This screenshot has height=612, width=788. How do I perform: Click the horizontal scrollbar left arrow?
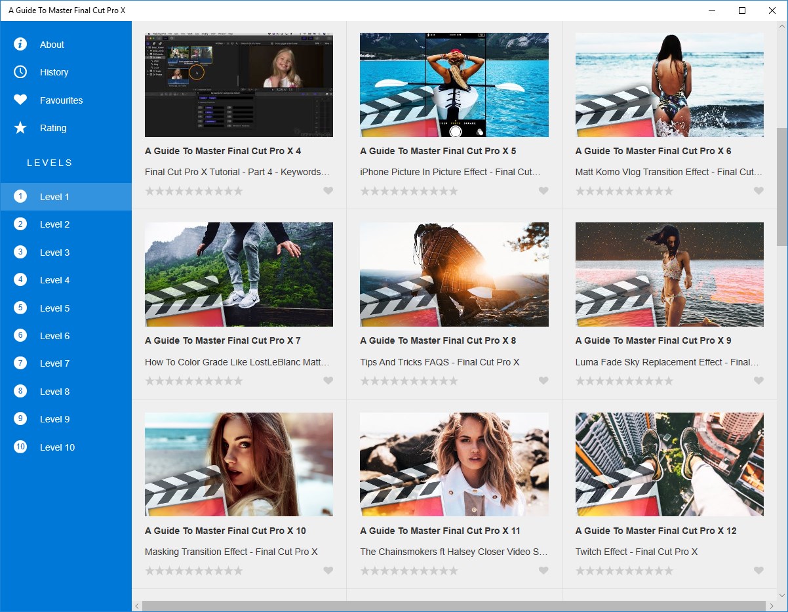pos(137,606)
